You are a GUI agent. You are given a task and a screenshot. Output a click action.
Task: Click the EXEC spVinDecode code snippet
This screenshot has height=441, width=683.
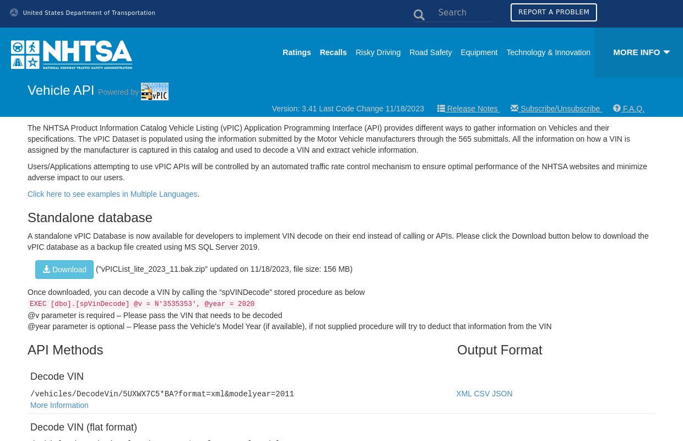click(142, 304)
